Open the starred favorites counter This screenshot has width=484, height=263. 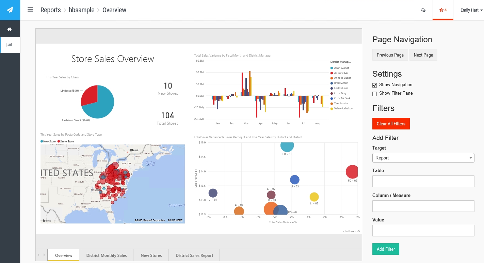click(x=443, y=10)
